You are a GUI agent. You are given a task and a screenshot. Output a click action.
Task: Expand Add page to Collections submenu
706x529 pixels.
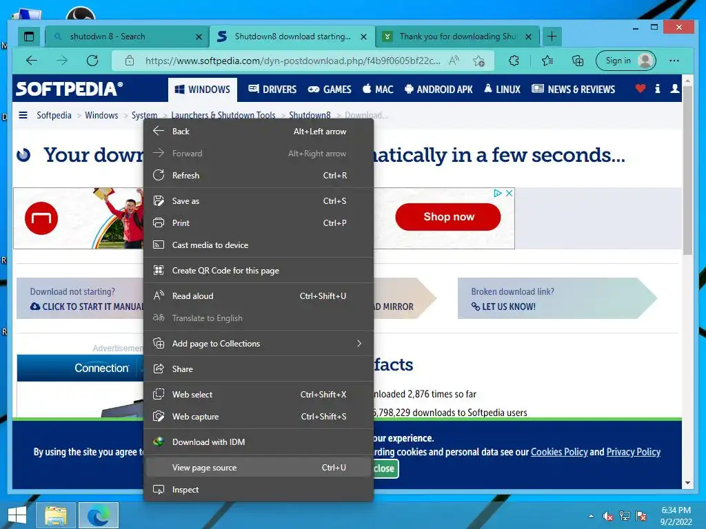(x=258, y=344)
